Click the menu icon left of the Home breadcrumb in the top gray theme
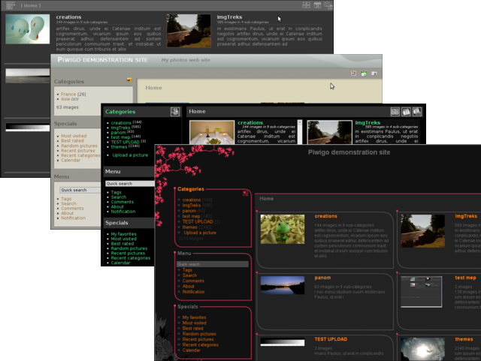481x361 pixels. [x=10, y=5]
